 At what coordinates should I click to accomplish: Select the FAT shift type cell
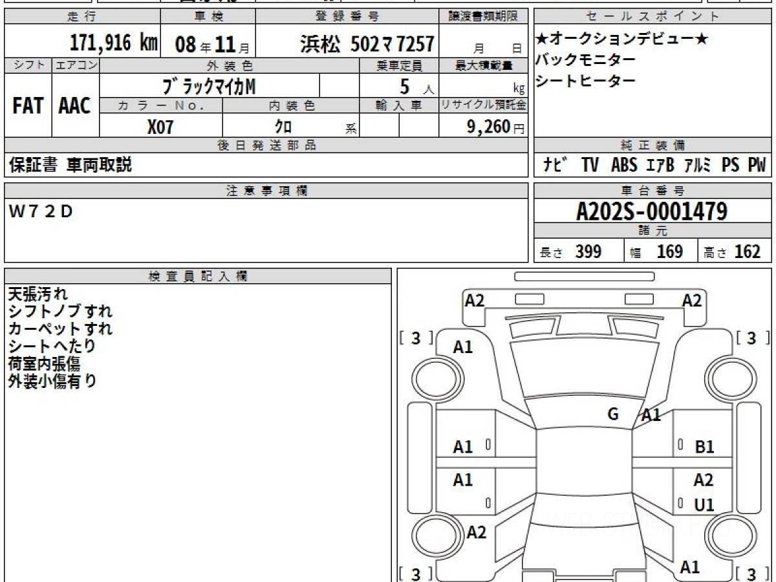click(28, 106)
